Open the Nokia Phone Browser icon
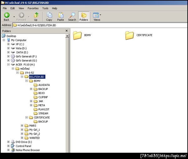Screen dimensions: 188x159 tap(13, 150)
